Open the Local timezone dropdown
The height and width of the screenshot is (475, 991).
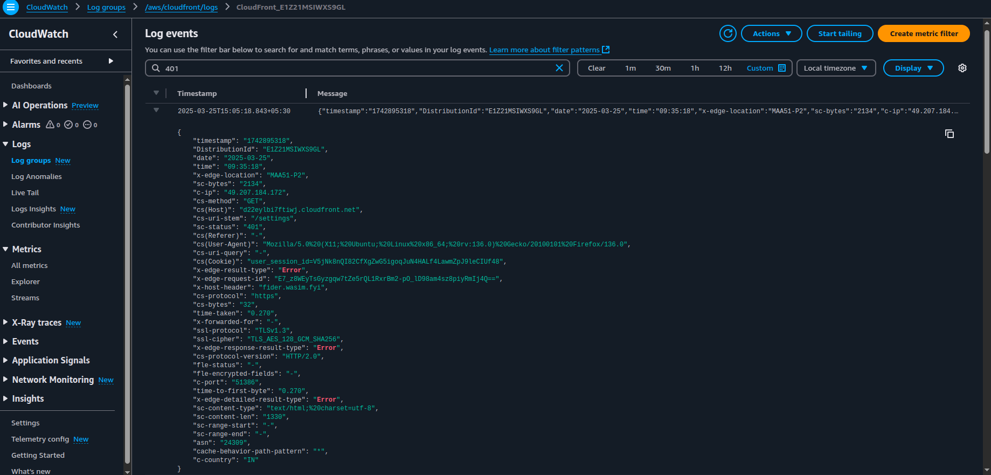pyautogui.click(x=836, y=68)
